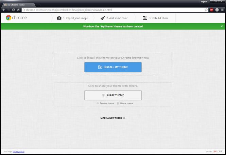The image size is (226, 155).
Task: Click MAKE A NEW THEME >>
Action: click(113, 118)
